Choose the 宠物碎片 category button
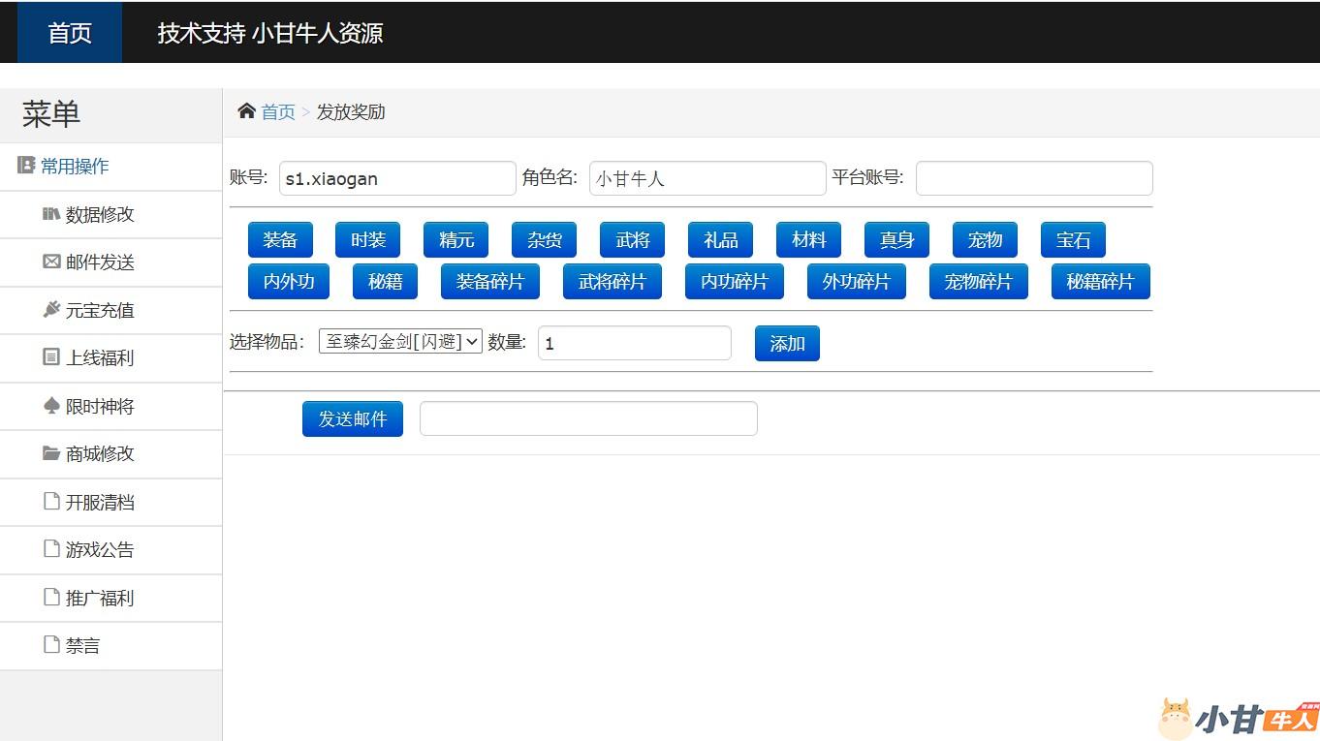Viewport: 1320px width, 741px height. [x=978, y=282]
